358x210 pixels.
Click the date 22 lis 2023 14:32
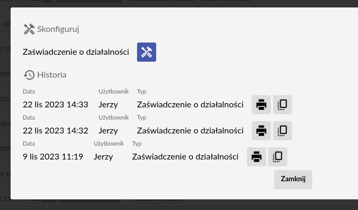(x=55, y=131)
